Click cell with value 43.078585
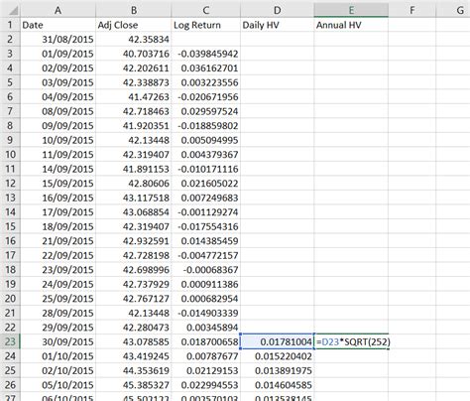The image size is (470, 401). 134,341
